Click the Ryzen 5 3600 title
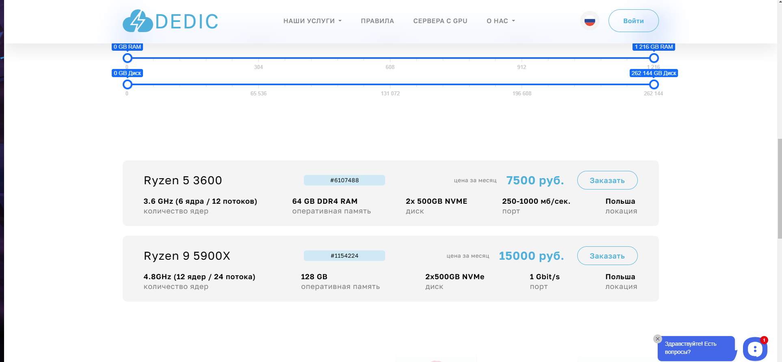This screenshot has height=362, width=782. pyautogui.click(x=183, y=180)
